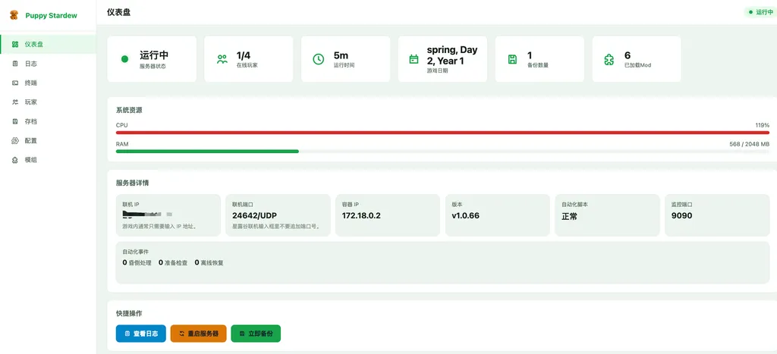Click the 24642/UDP port value
Image resolution: width=777 pixels, height=354 pixels.
tap(255, 216)
